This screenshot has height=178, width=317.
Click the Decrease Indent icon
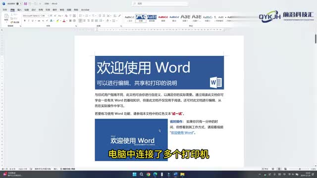coord(100,15)
